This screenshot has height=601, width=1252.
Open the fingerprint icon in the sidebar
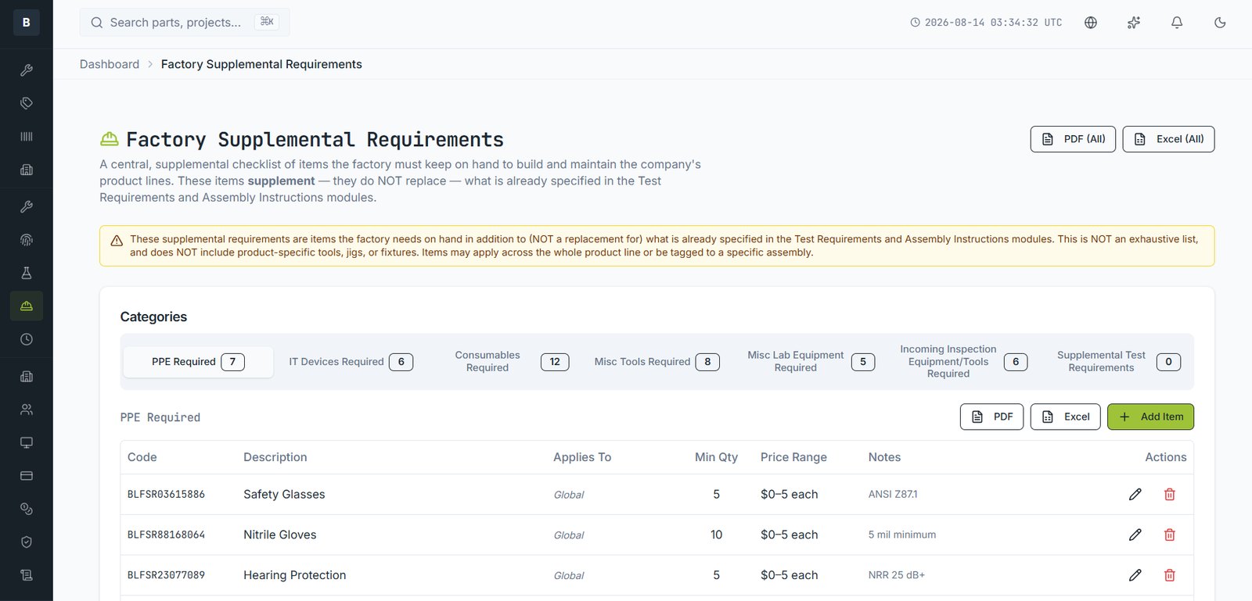pyautogui.click(x=27, y=240)
